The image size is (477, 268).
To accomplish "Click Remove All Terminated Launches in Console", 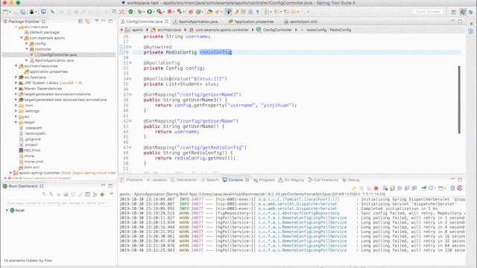I will click(x=369, y=188).
